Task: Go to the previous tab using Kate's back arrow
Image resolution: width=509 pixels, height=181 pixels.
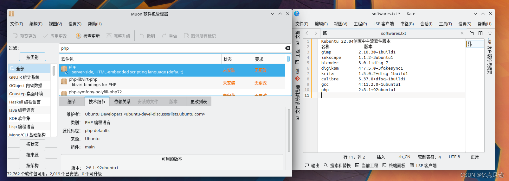Action: (307, 33)
